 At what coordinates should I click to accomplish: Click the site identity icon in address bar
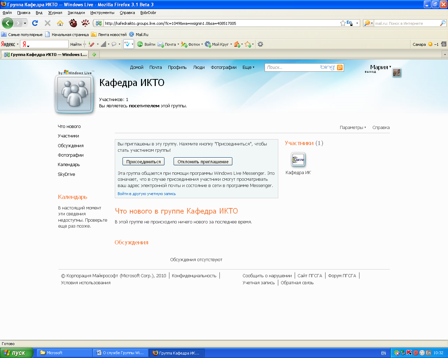click(99, 23)
